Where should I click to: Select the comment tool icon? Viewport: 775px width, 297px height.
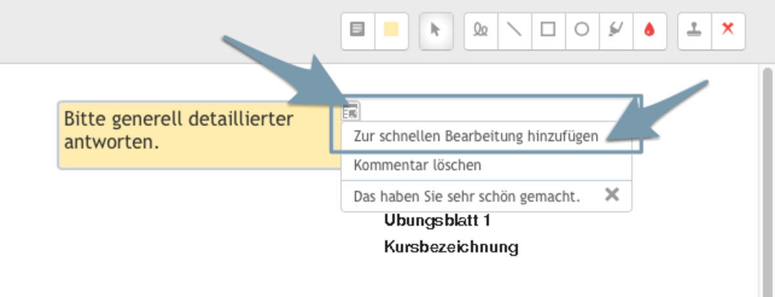(358, 30)
